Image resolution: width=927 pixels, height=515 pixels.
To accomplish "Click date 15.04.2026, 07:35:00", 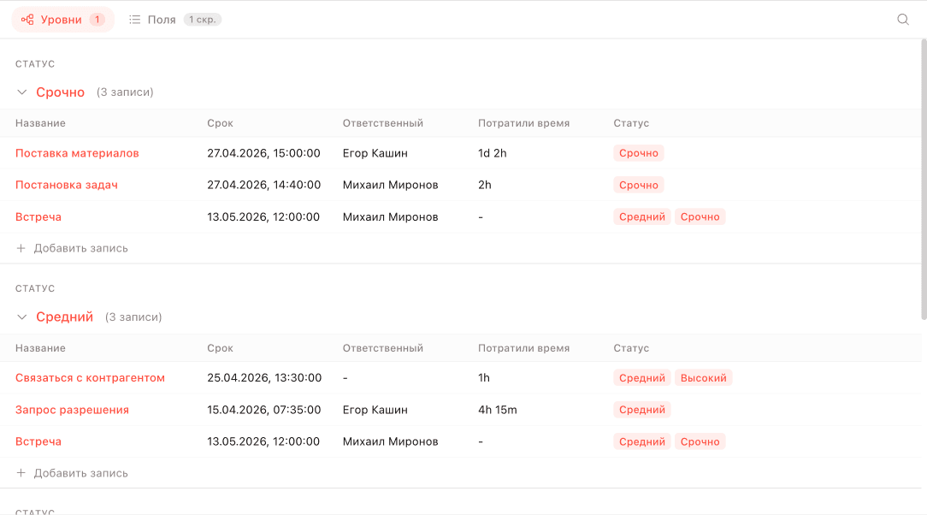I will (x=263, y=410).
